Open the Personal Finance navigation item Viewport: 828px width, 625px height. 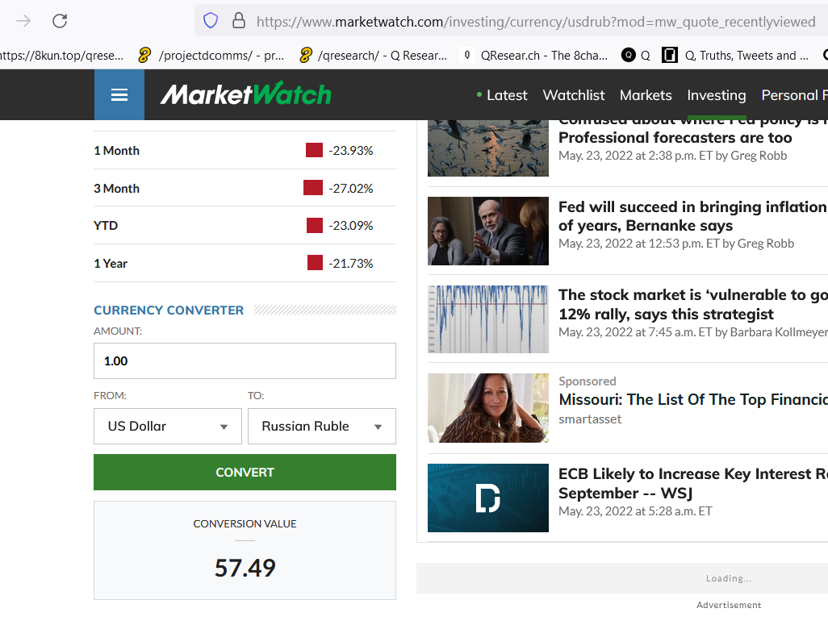[x=794, y=95]
